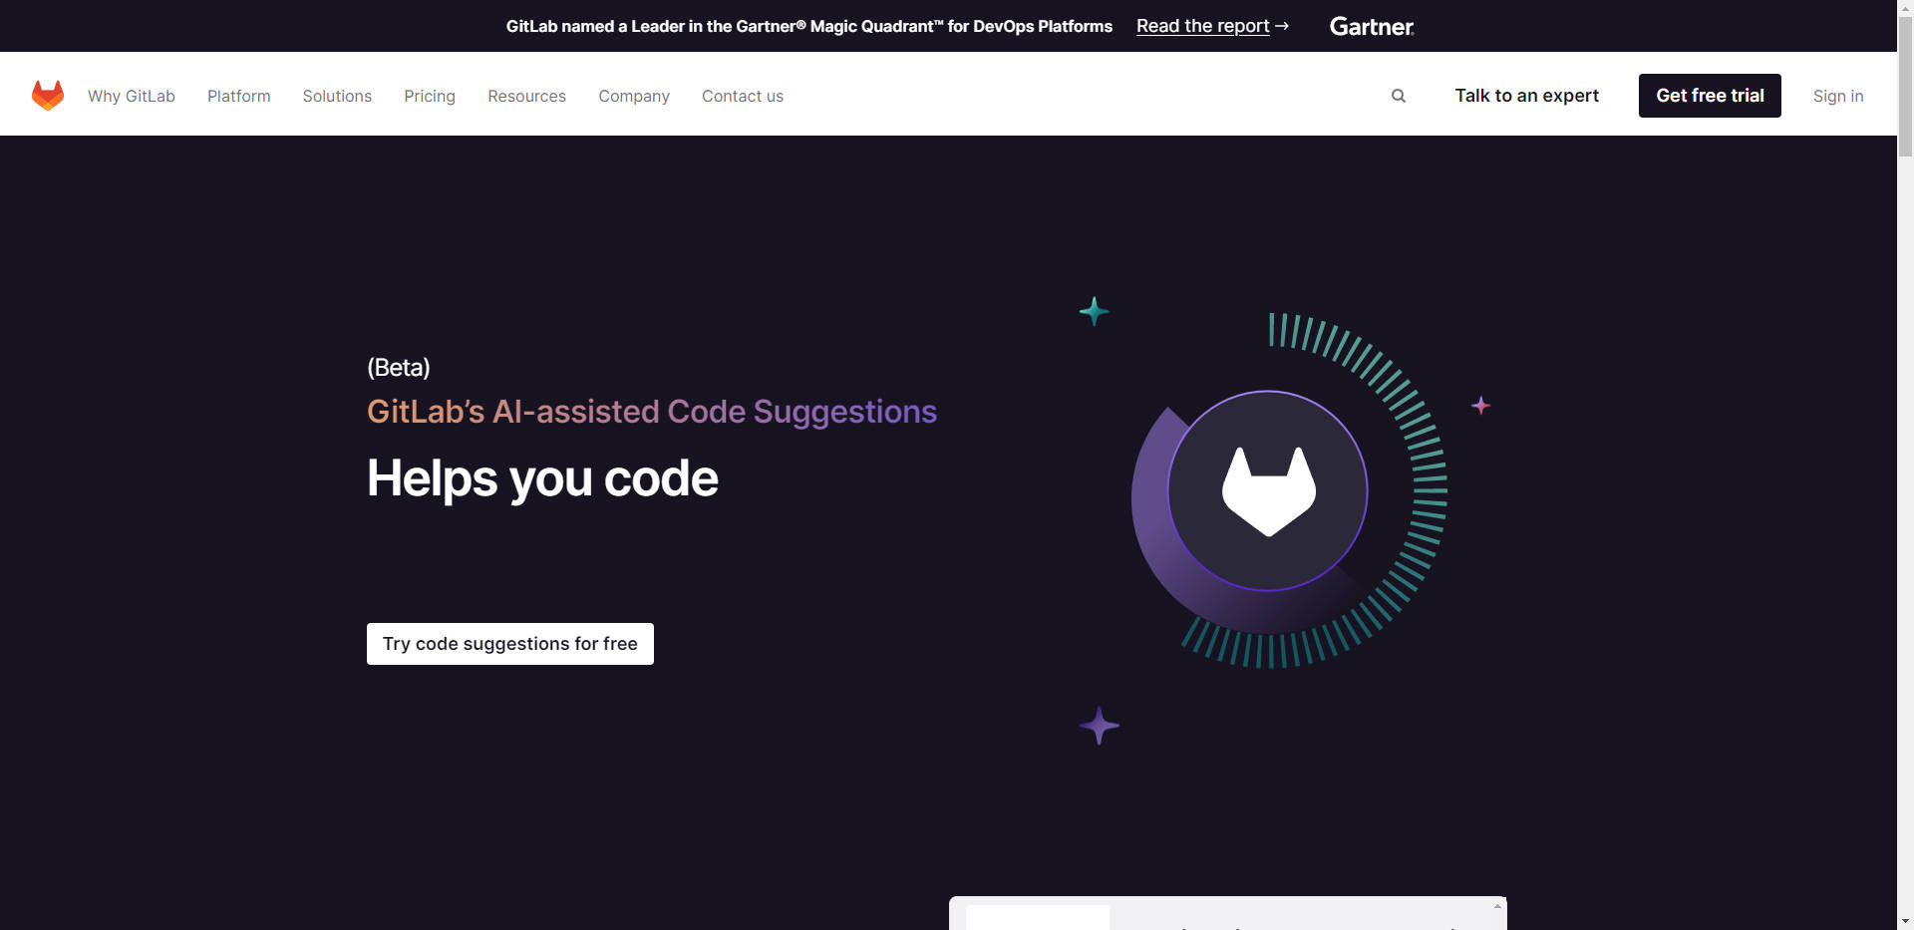Open the Contact us page
This screenshot has width=1914, height=930.
743,96
